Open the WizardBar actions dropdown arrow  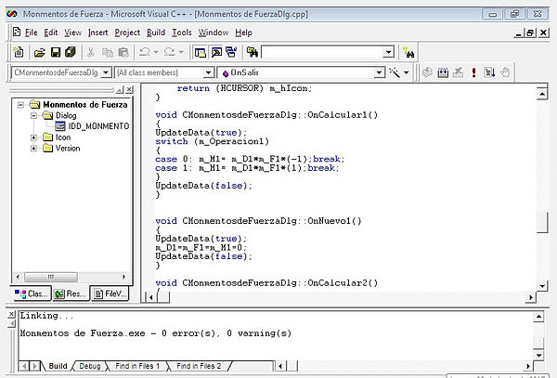[x=406, y=72]
